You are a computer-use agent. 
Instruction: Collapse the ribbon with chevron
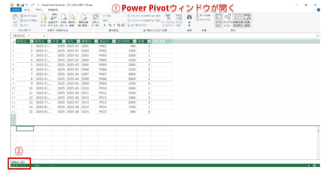coord(314,10)
